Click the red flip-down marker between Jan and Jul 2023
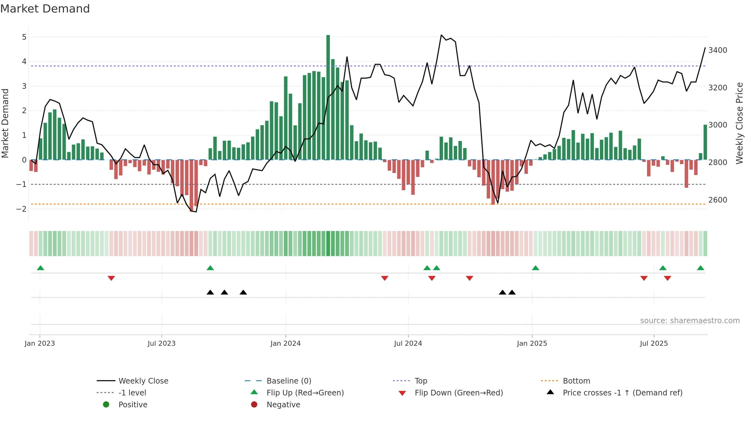The image size is (751, 422). [111, 278]
